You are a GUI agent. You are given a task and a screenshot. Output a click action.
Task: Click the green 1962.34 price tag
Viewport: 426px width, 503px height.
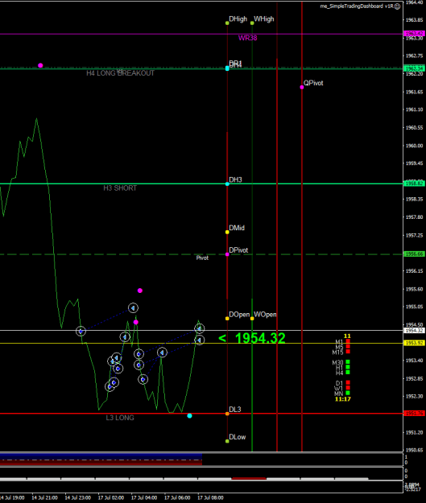coord(414,68)
